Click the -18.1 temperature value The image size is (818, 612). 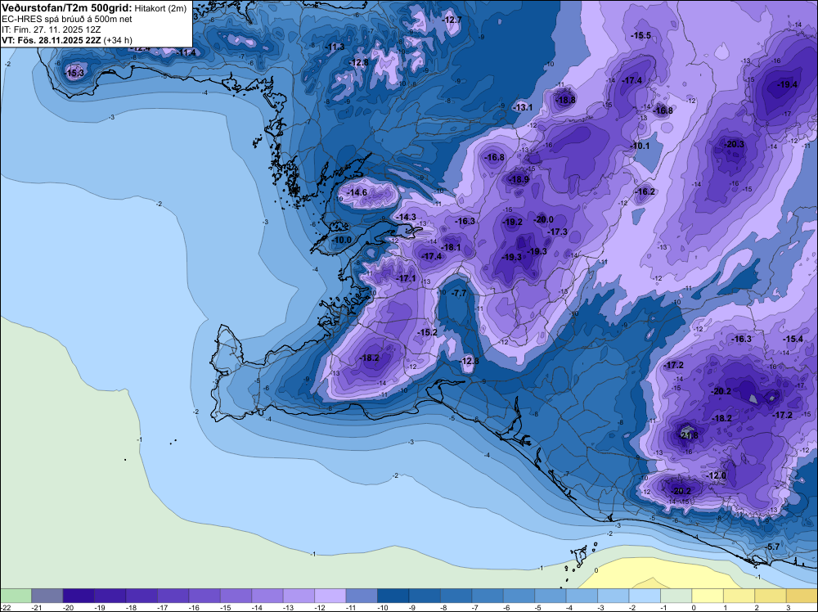[452, 247]
